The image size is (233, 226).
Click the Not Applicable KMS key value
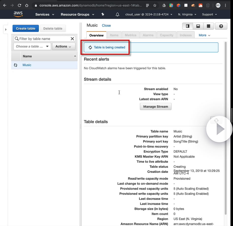(x=184, y=157)
